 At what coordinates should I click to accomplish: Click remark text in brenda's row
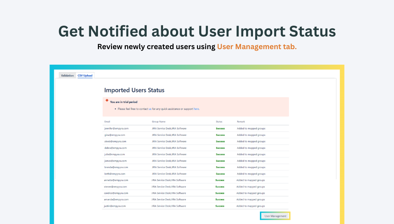pos(251,167)
